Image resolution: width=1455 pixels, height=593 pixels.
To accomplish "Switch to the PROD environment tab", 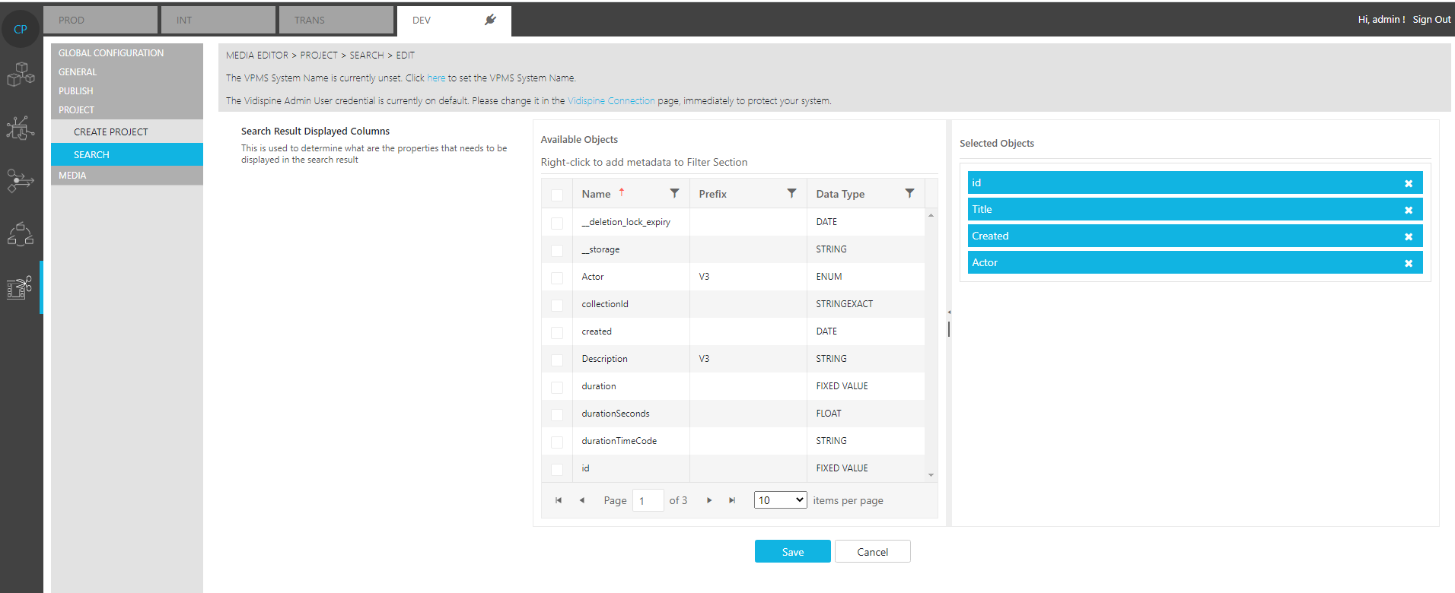I will (100, 21).
